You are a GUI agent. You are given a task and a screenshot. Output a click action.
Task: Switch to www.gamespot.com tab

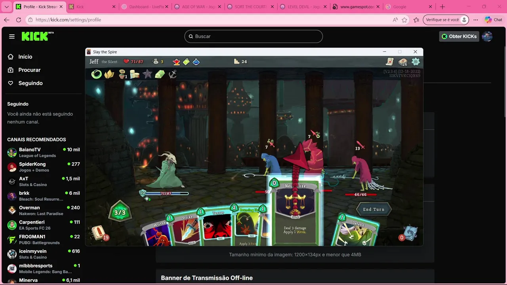pyautogui.click(x=356, y=7)
